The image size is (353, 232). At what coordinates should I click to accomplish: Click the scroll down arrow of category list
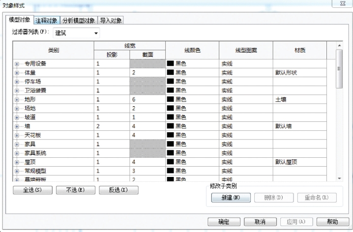click(x=340, y=178)
